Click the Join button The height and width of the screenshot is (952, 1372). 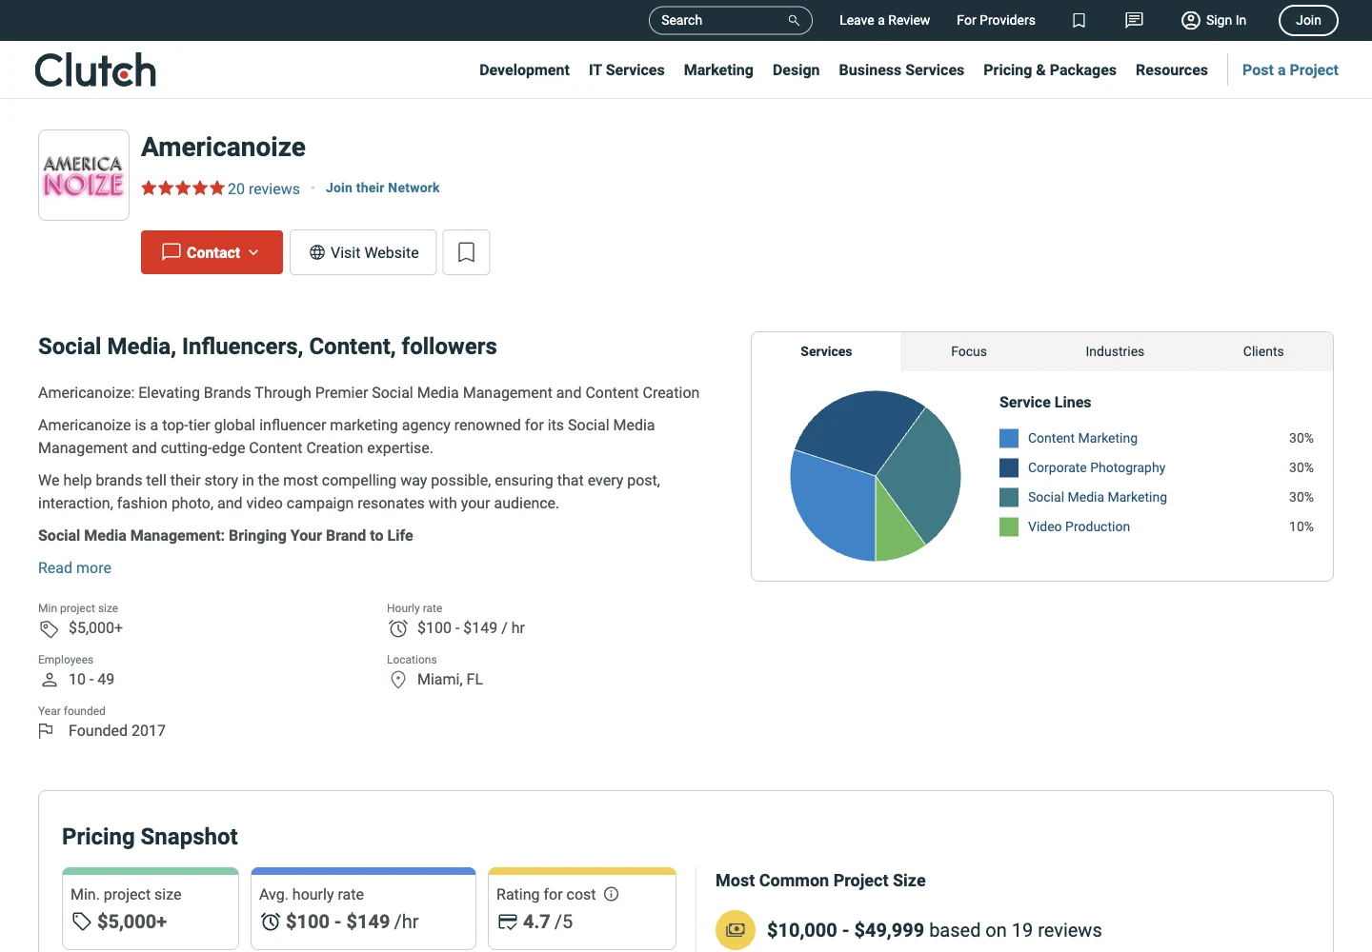point(1308,20)
